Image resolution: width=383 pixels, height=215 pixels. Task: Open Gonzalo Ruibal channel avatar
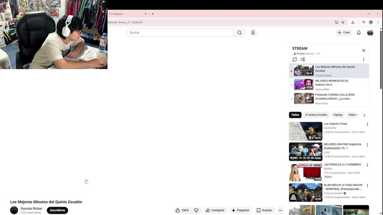coord(14,210)
